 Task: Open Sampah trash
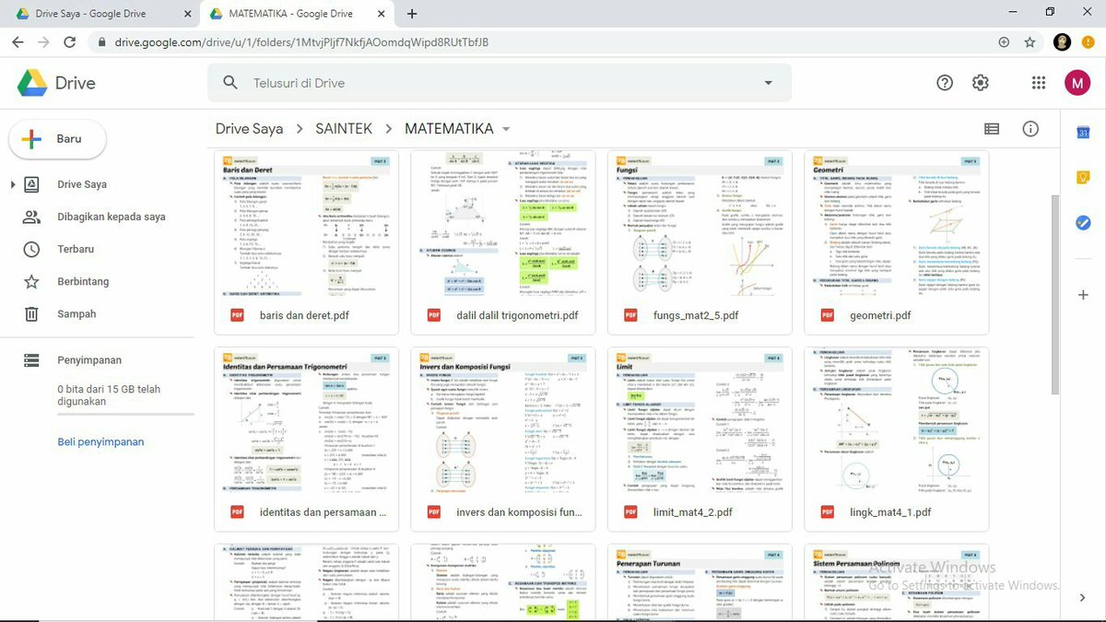(x=76, y=313)
